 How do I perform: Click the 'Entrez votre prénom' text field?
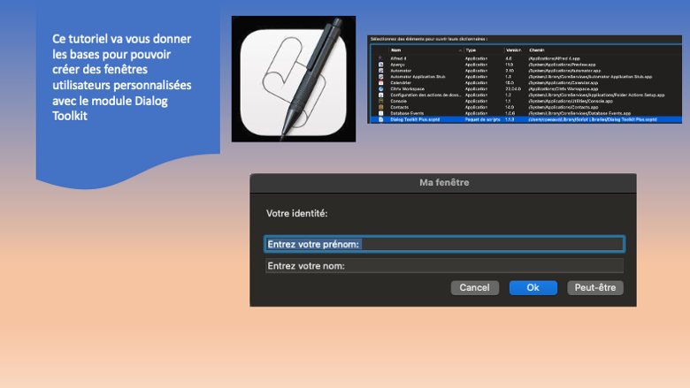click(x=444, y=244)
